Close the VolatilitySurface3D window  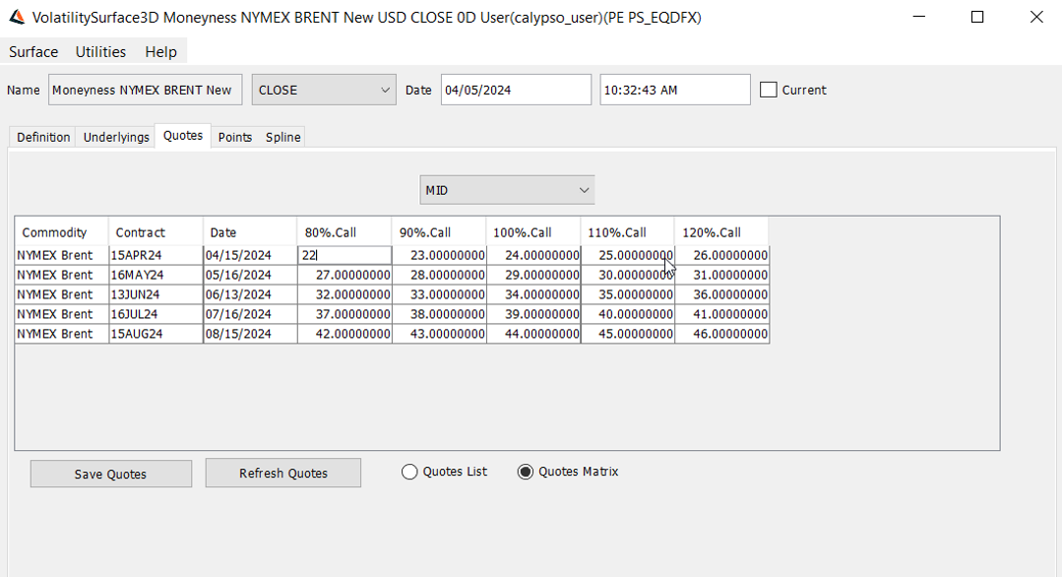tap(1036, 17)
